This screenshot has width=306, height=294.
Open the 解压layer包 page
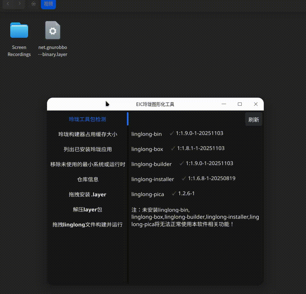87,209
